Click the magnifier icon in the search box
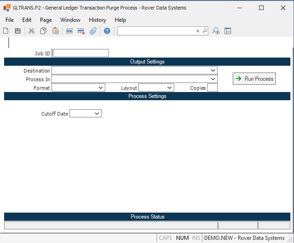Image resolution: width=294 pixels, height=243 pixels. (x=205, y=31)
